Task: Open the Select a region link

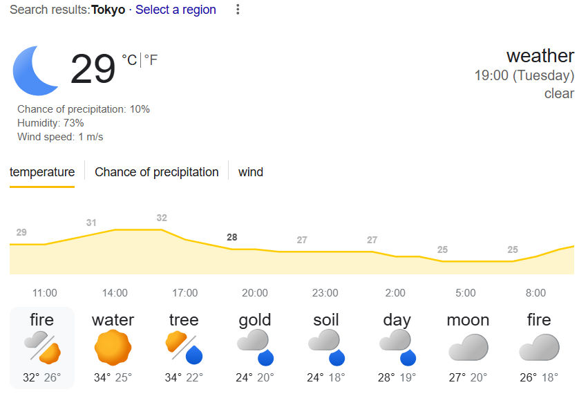Action: (176, 10)
